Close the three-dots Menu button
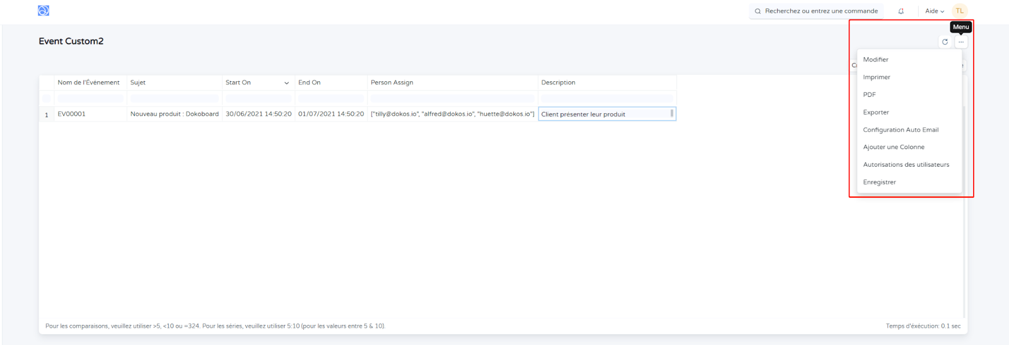The width and height of the screenshot is (1009, 345). 961,42
